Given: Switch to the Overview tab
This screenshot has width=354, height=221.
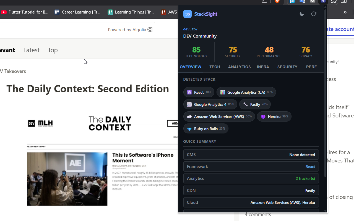Looking at the screenshot, I should 191,67.
